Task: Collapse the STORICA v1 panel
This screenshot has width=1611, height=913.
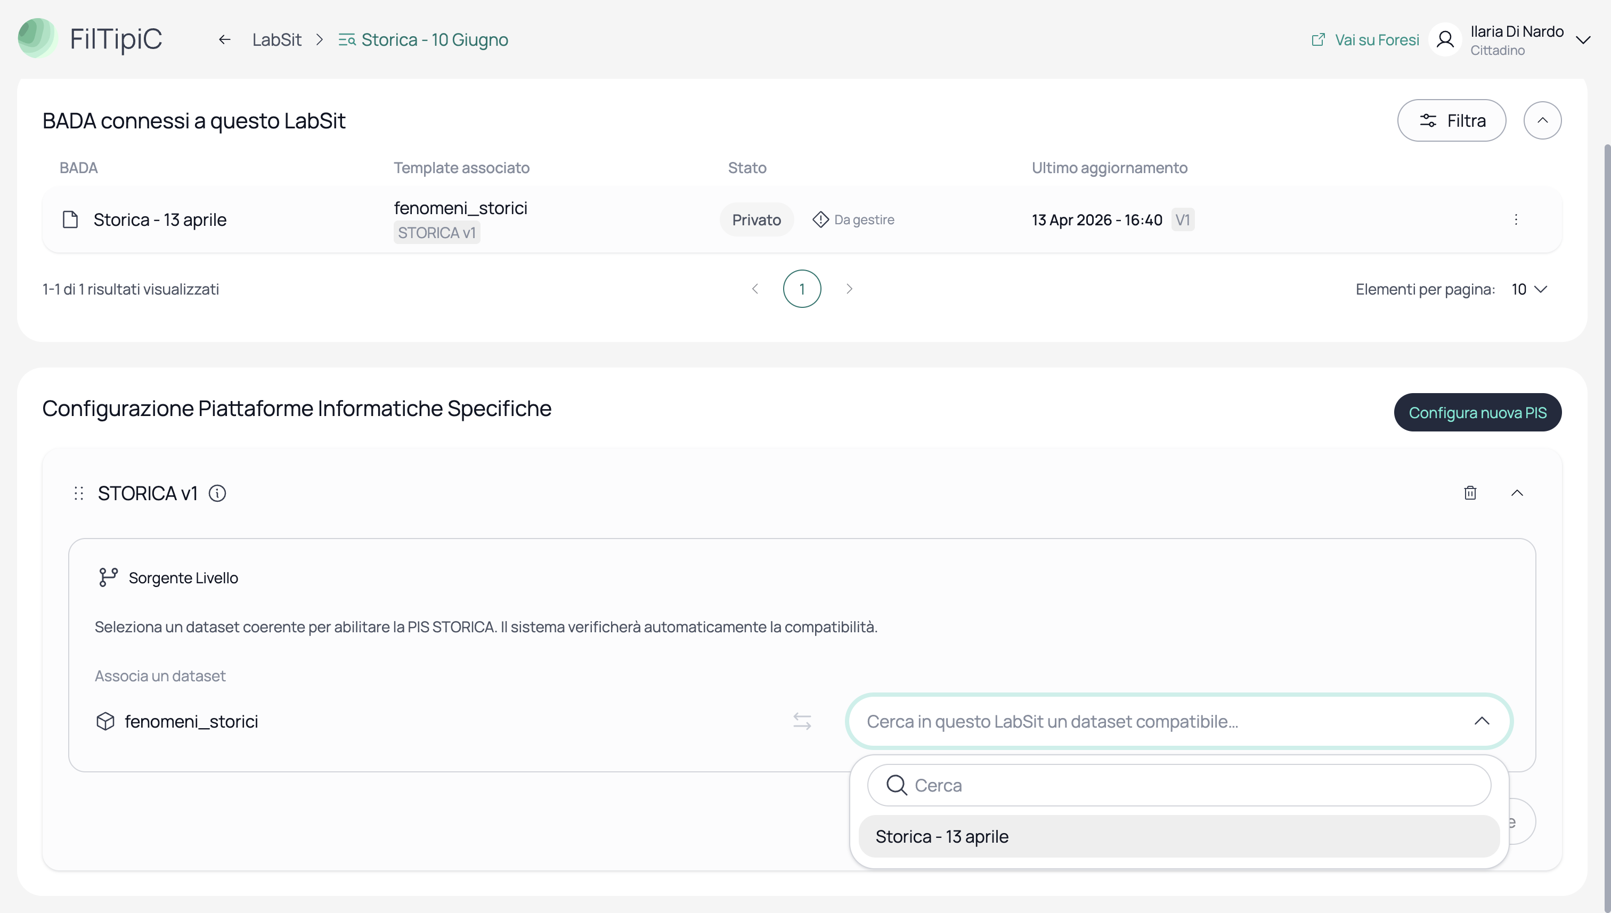Action: click(1517, 493)
